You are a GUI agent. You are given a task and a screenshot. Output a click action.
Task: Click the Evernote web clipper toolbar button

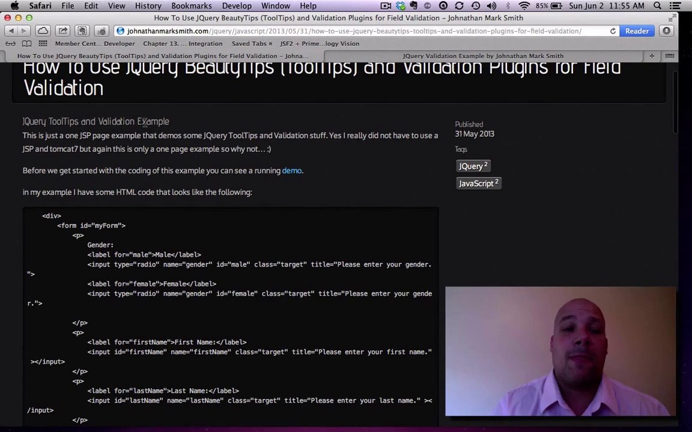[82, 31]
